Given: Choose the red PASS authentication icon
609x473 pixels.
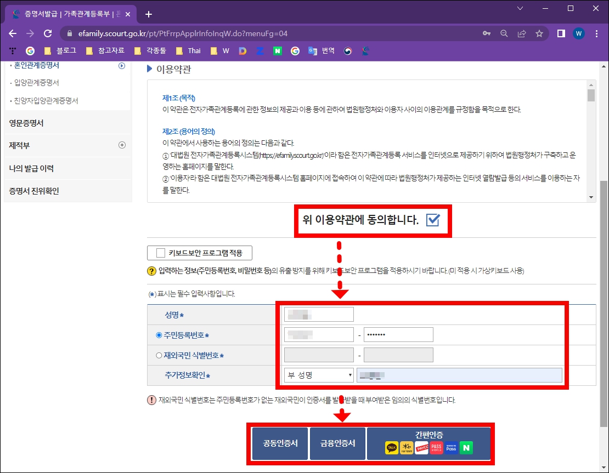Looking at the screenshot, I should [436, 447].
